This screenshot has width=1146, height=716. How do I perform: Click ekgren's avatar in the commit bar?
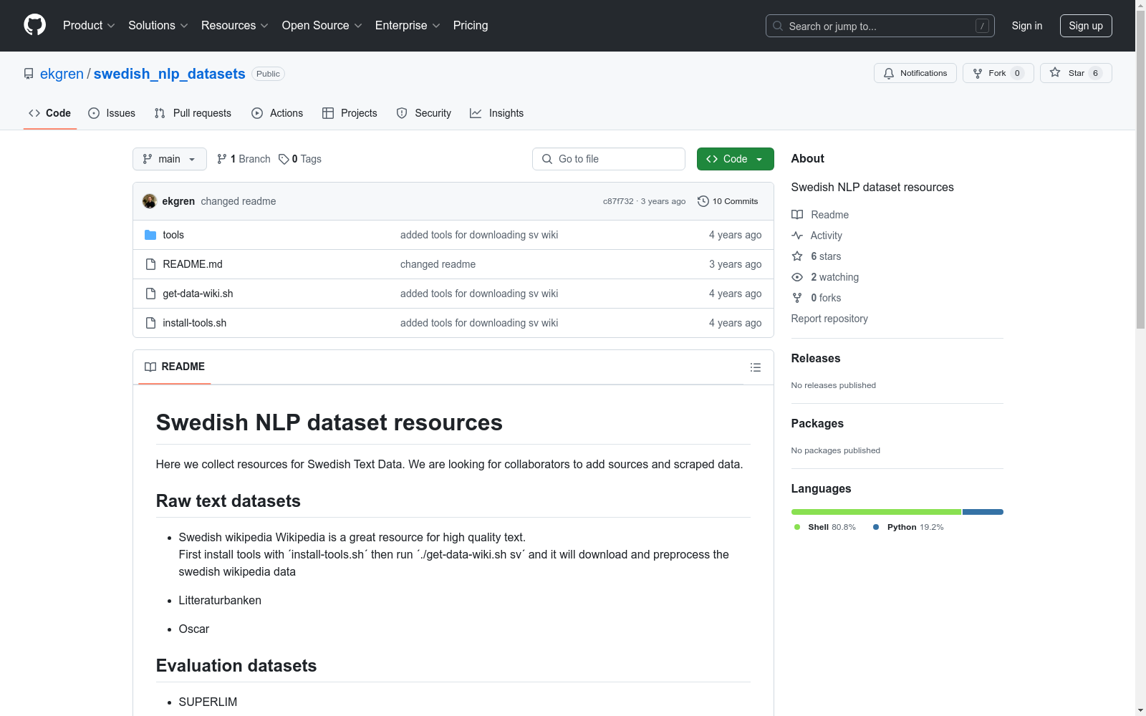[x=150, y=201]
